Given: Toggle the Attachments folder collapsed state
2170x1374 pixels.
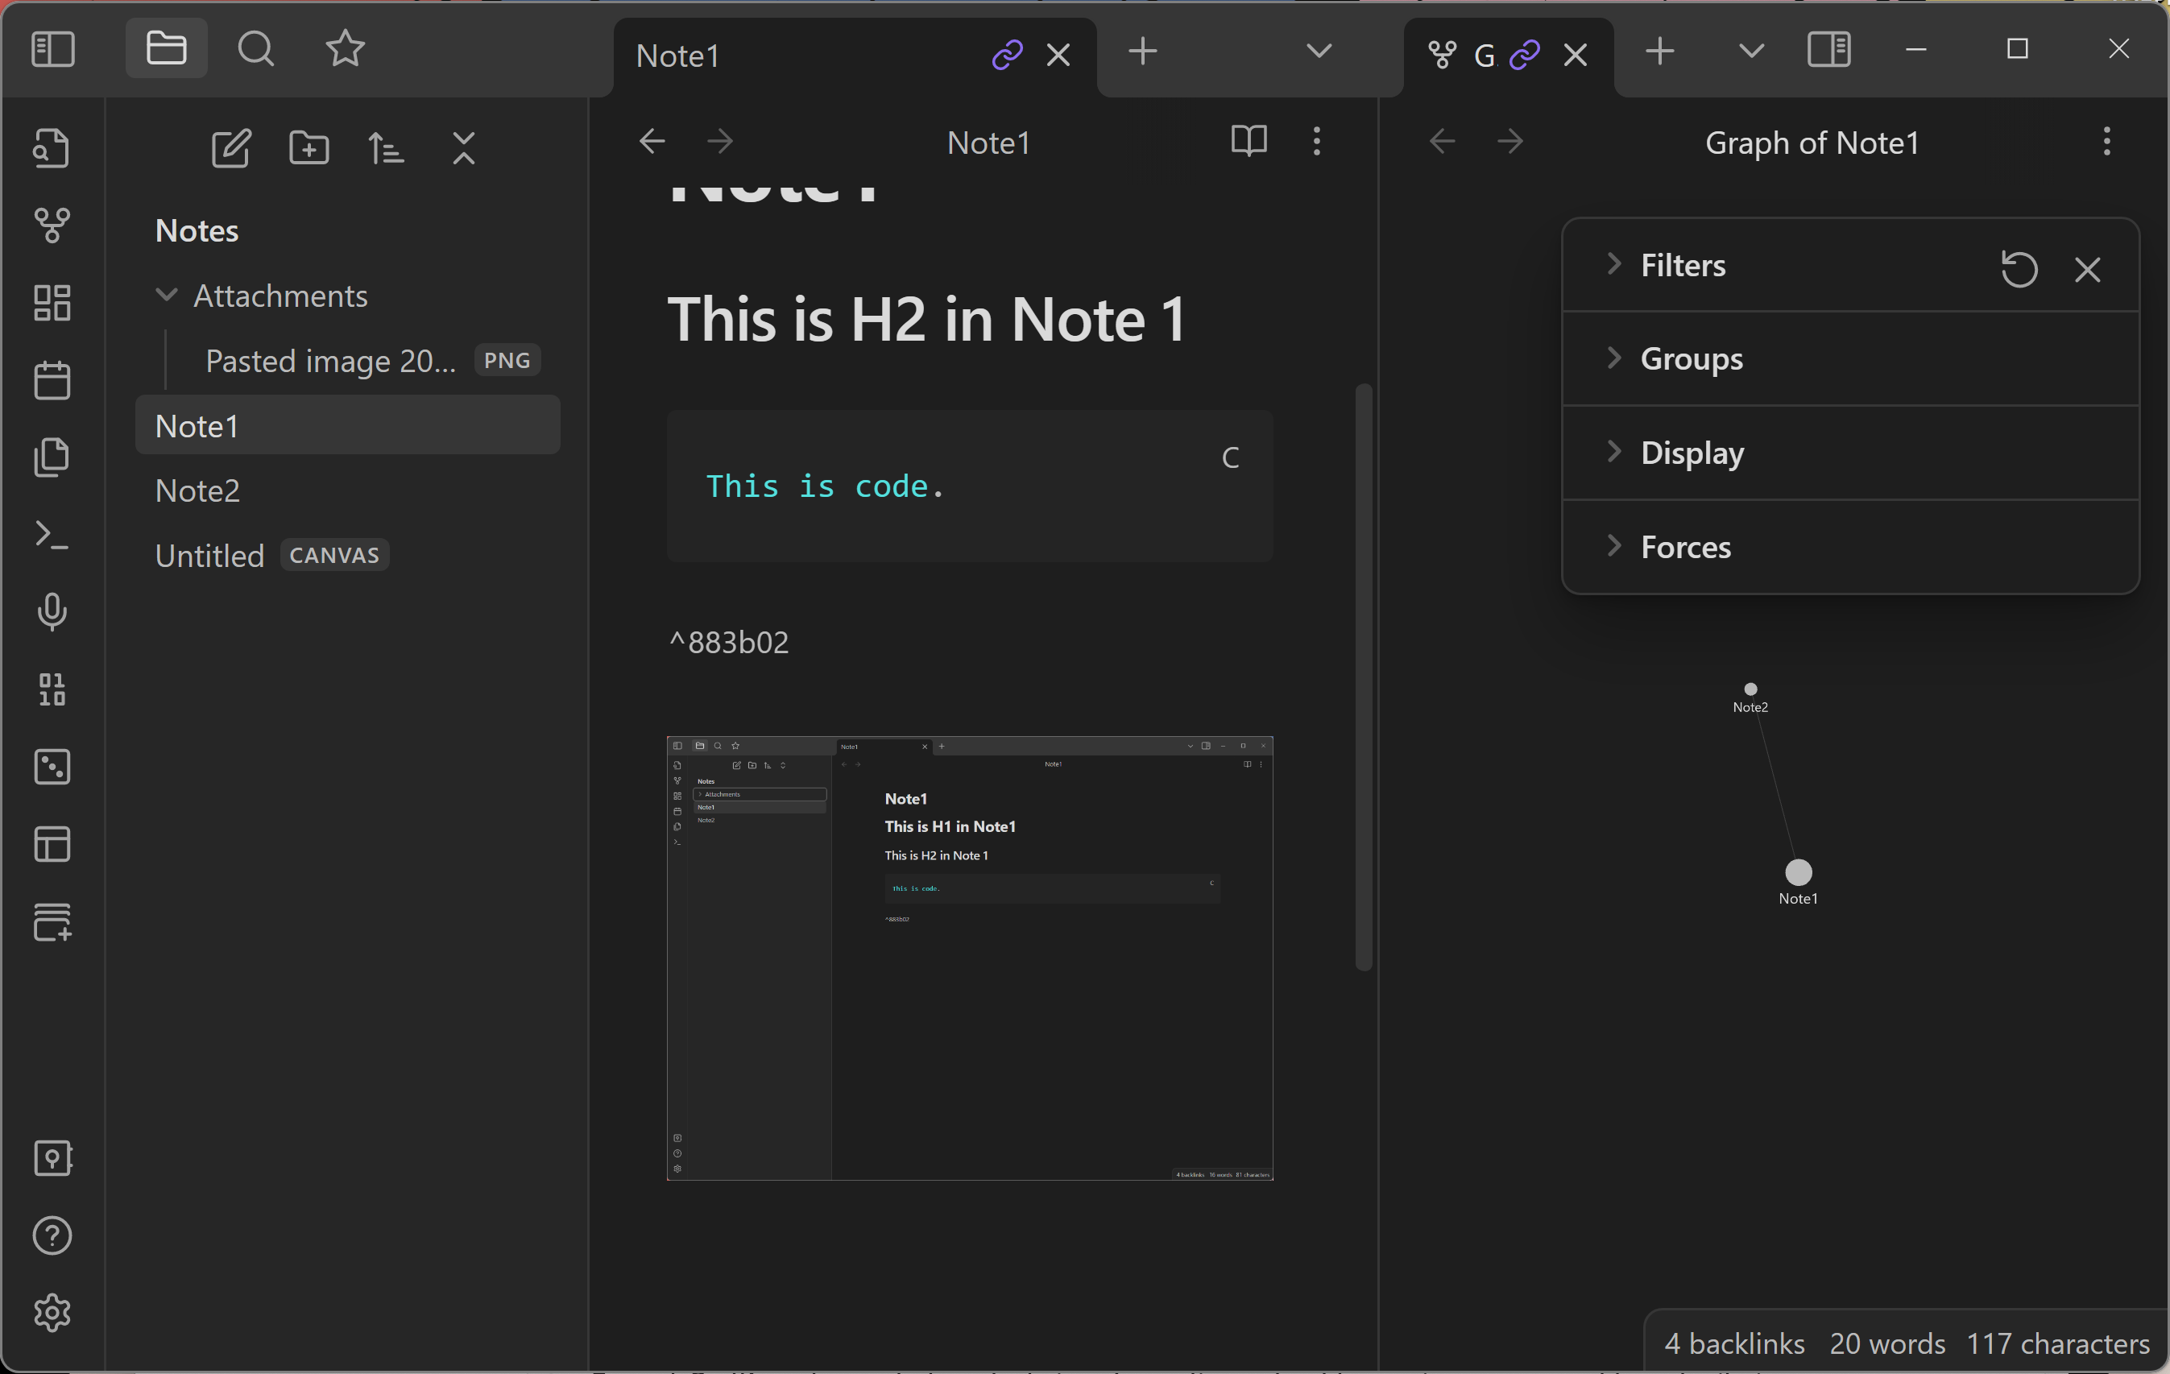Looking at the screenshot, I should (166, 294).
